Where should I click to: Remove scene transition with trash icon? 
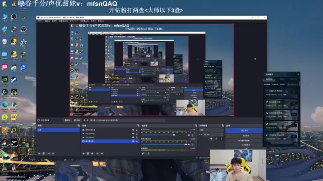click(x=216, y=139)
